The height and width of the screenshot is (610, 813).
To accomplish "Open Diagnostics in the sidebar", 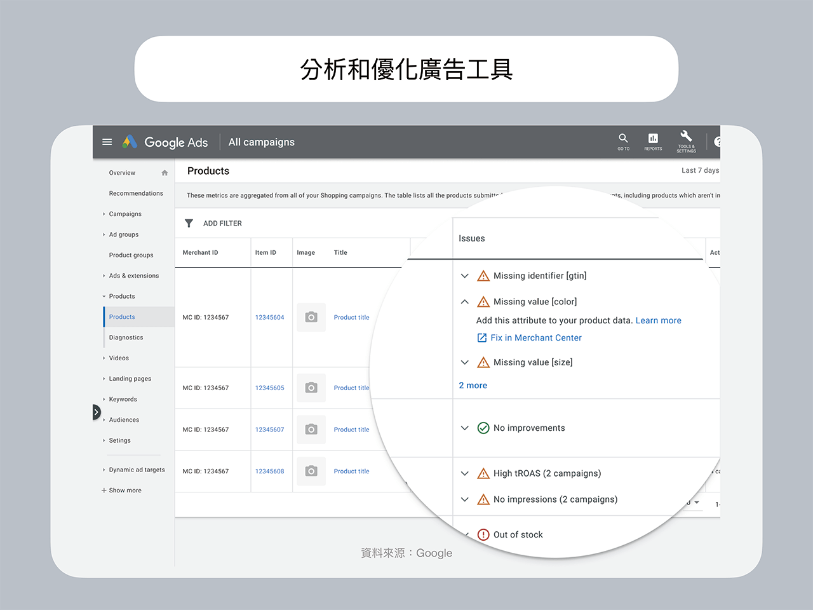I will (126, 337).
